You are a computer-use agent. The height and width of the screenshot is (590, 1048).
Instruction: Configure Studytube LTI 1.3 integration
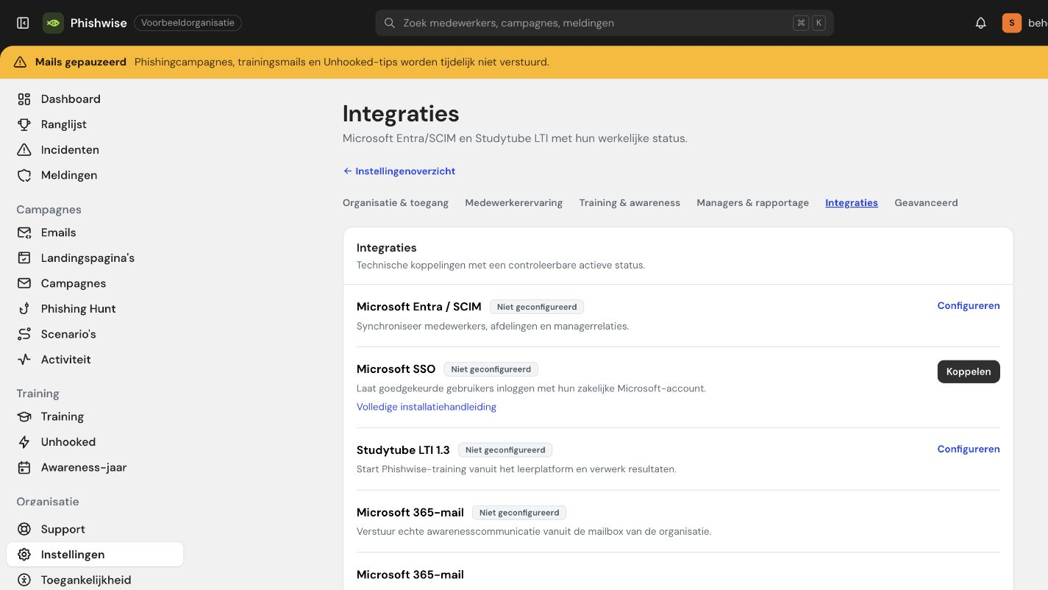coord(969,449)
